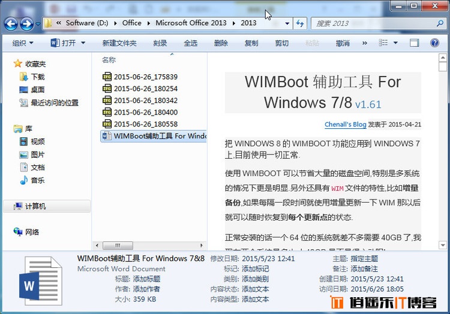The width and height of the screenshot is (450, 314).
Task: Expand the arrow after Office breadcrumb
Action: tap(148, 23)
